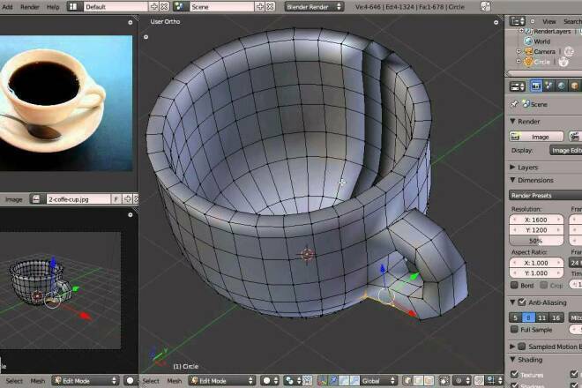Click the Render menu in the top bar

point(30,6)
